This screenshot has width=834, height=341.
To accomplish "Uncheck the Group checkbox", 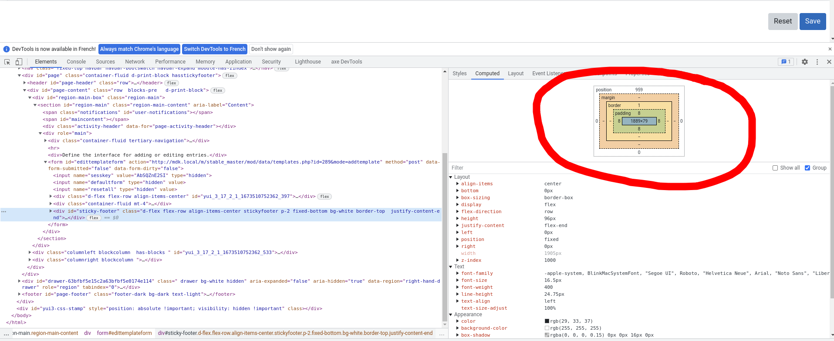I will [x=807, y=168].
